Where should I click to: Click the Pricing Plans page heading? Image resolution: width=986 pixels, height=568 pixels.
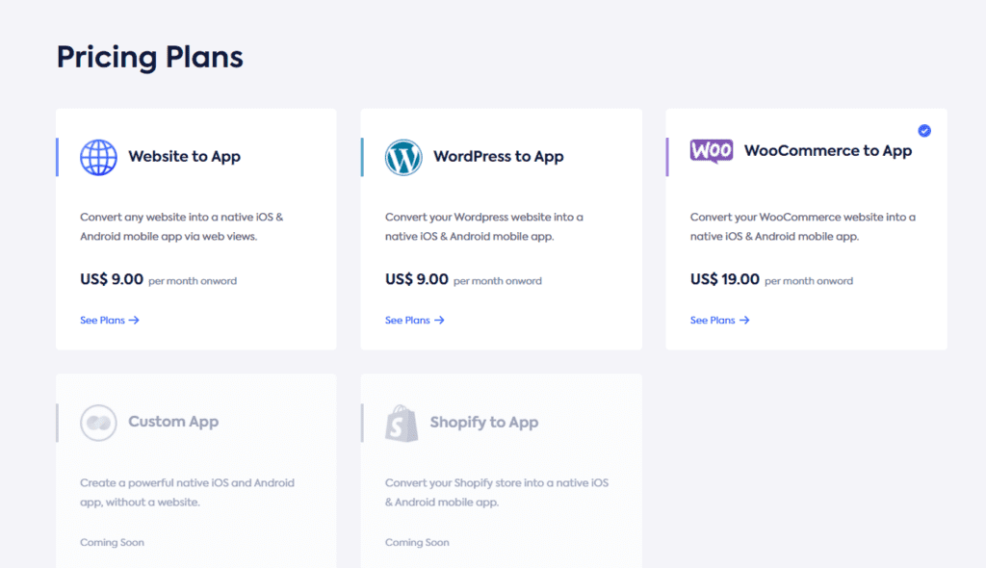coord(149,57)
